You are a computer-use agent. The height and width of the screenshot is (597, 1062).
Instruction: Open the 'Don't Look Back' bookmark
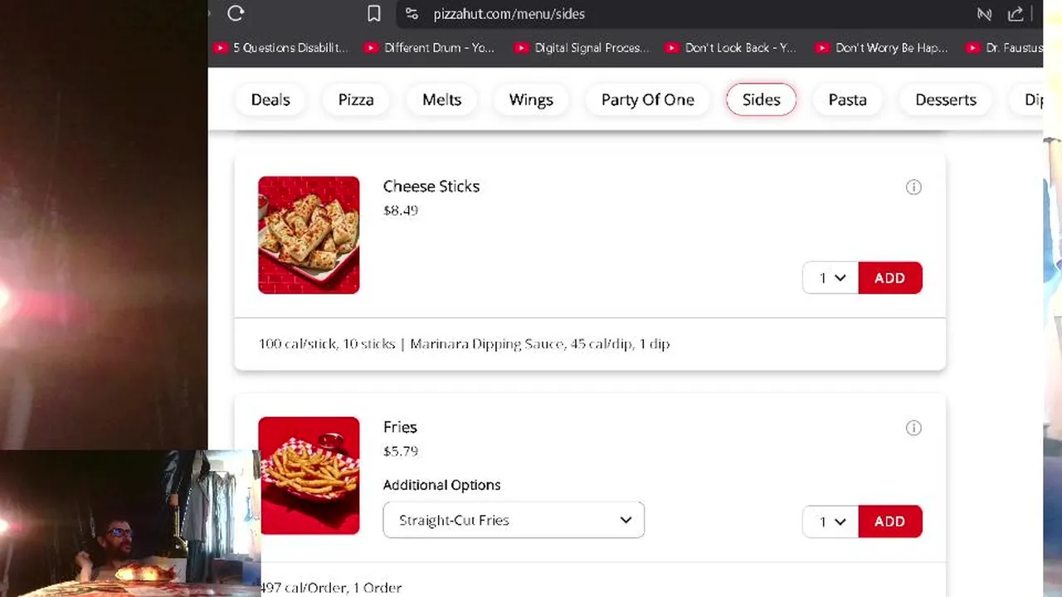(x=732, y=48)
